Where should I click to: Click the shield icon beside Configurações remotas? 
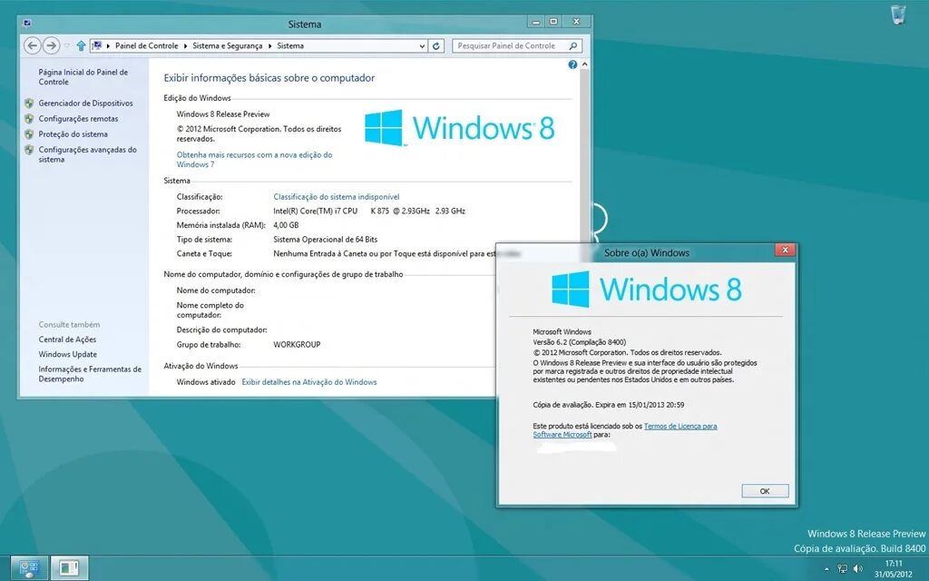pos(29,119)
